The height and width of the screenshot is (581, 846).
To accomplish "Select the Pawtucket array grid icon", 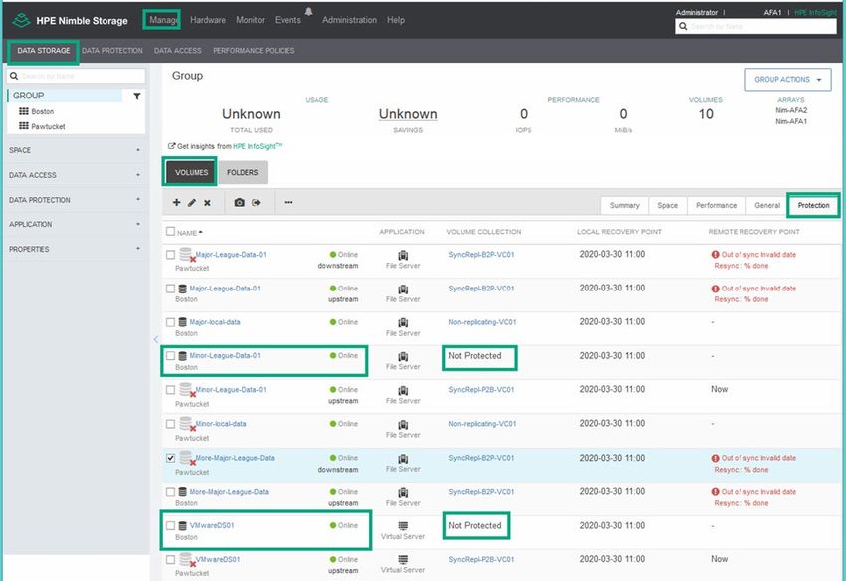I will click(x=24, y=126).
